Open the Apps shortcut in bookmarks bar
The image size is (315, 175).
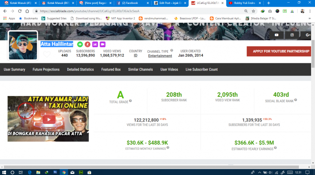[9, 18]
